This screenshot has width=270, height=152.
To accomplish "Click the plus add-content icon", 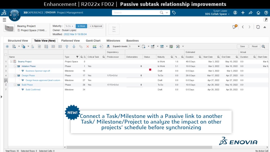I will tap(243, 13).
